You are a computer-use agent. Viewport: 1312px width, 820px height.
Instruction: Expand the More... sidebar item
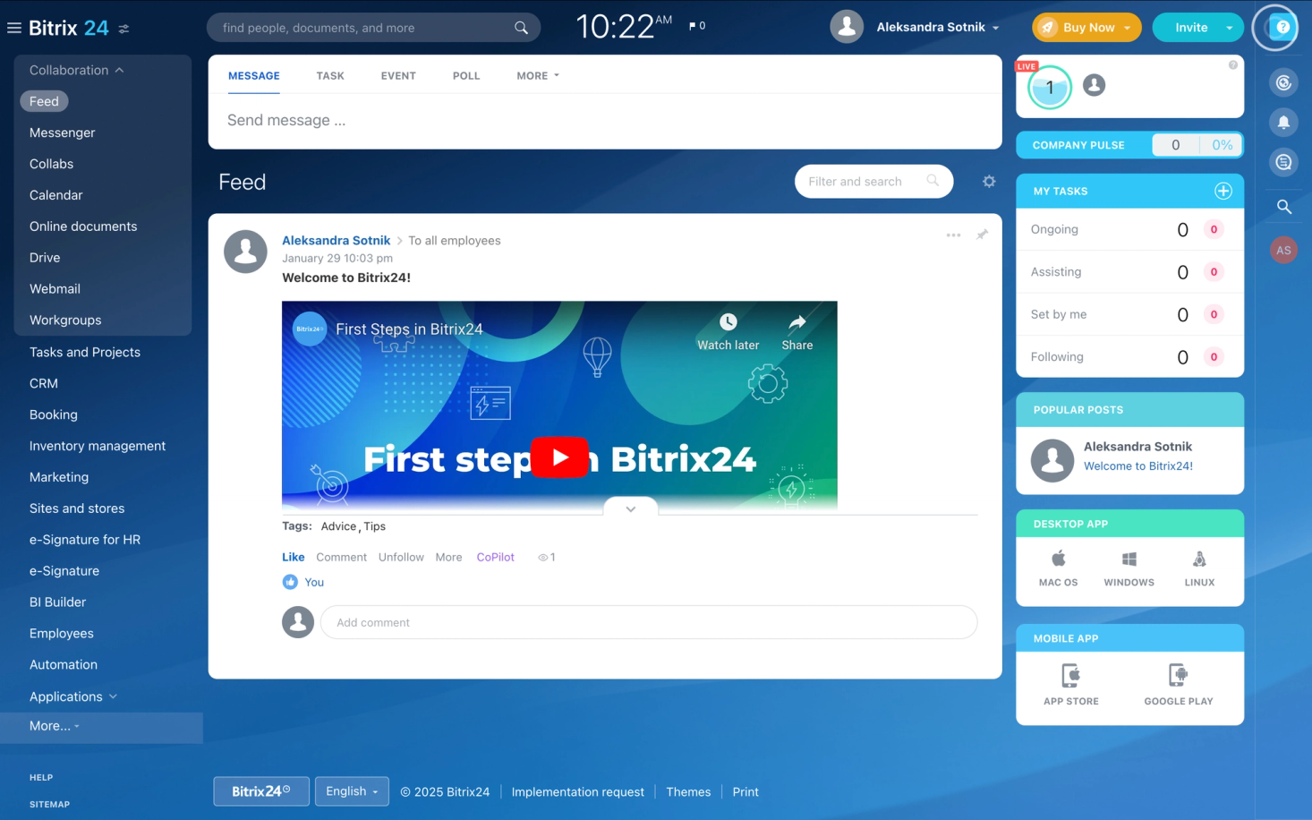click(x=54, y=726)
